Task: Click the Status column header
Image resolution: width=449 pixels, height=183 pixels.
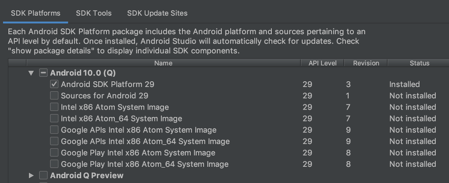Action: point(419,63)
